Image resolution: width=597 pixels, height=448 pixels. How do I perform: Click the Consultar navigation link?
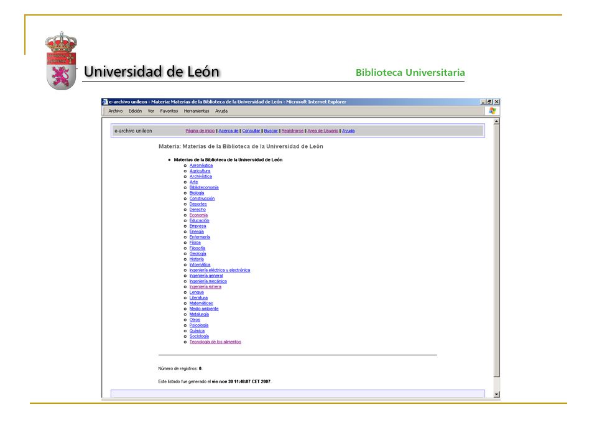click(251, 131)
